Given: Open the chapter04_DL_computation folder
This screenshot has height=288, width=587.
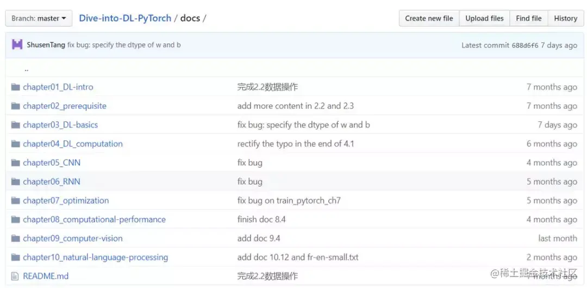Looking at the screenshot, I should (73, 144).
